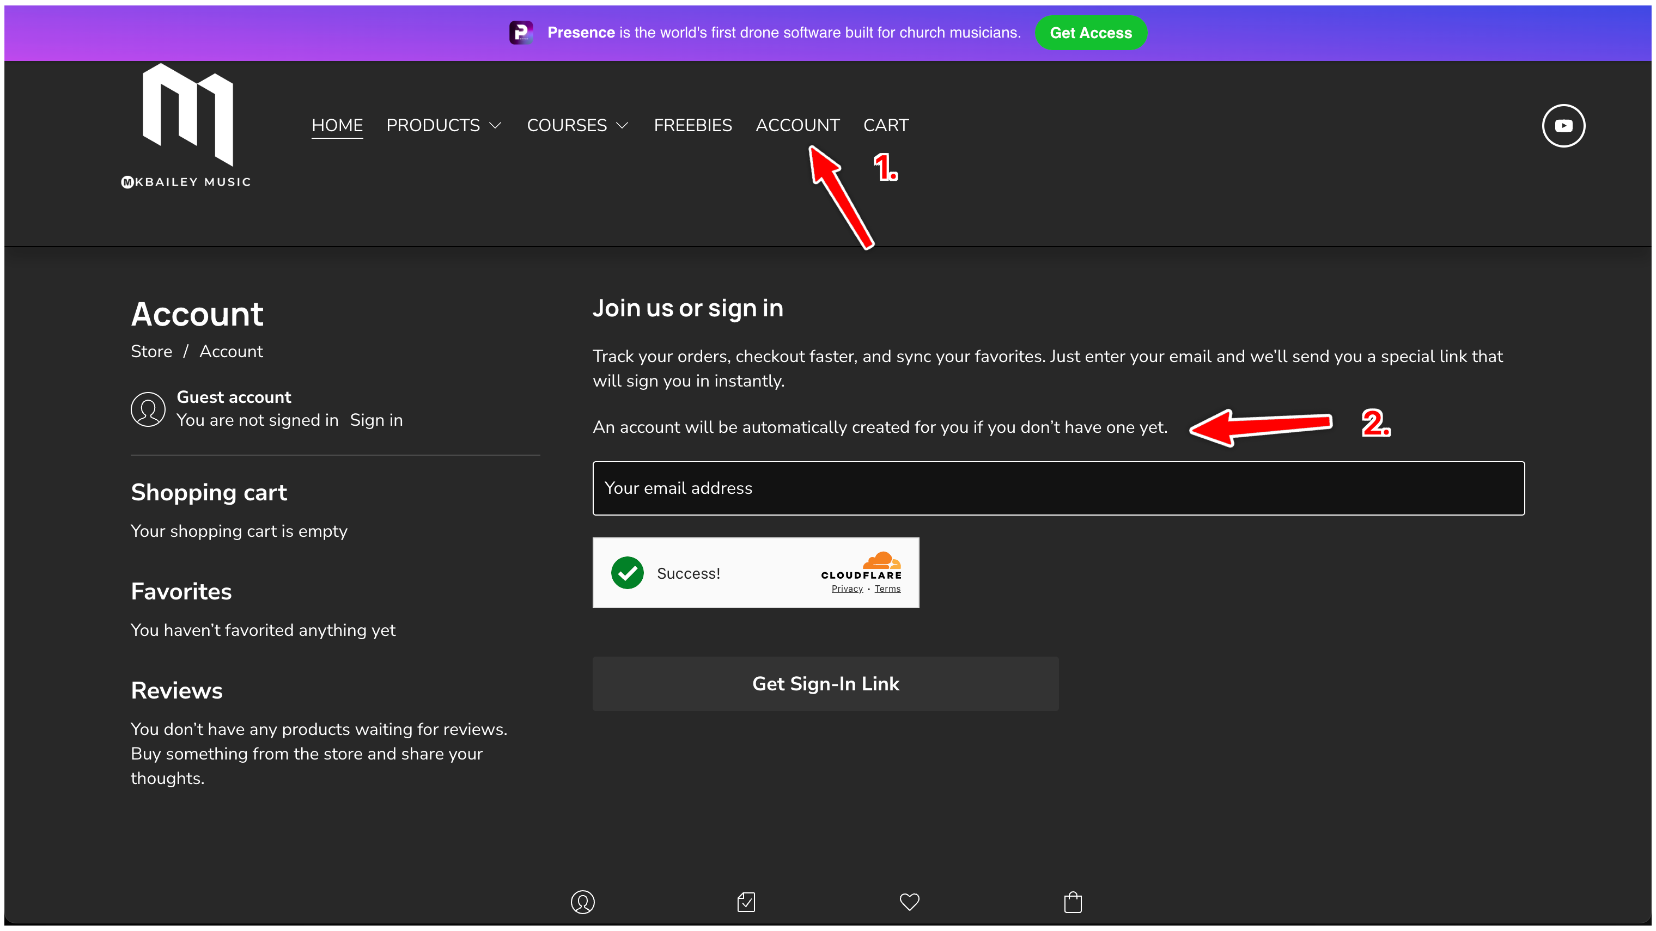Open the CART menu item

pos(885,125)
